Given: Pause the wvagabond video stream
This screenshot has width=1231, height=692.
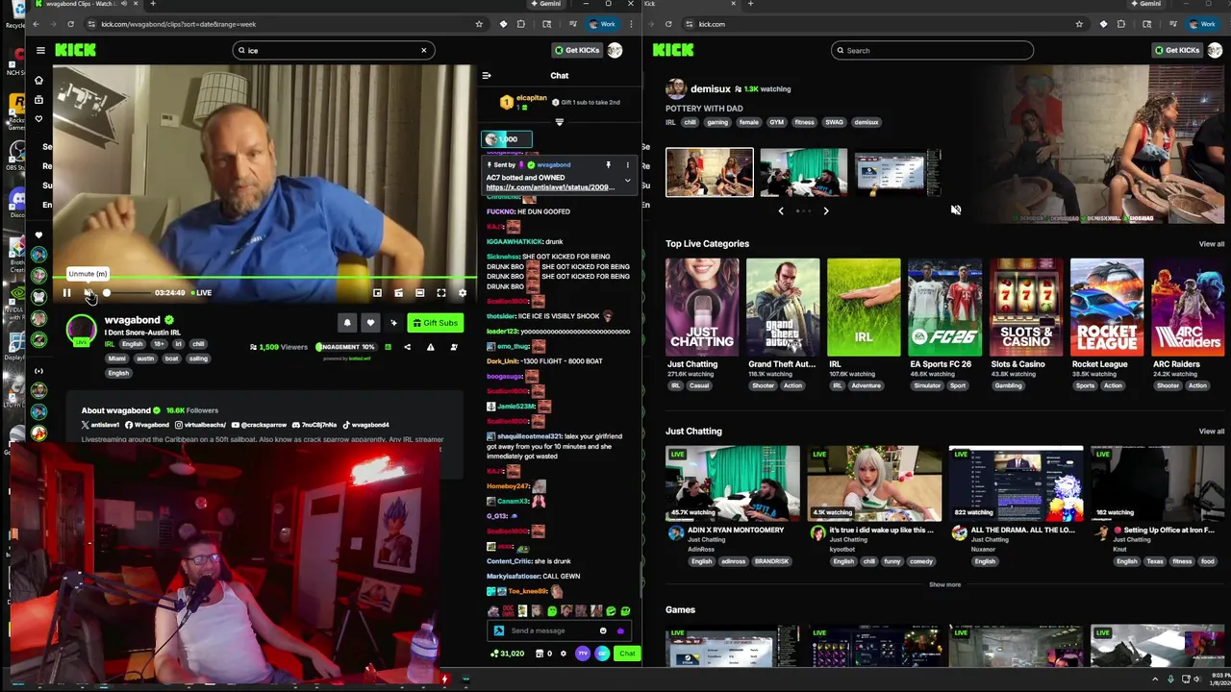Looking at the screenshot, I should tap(66, 293).
